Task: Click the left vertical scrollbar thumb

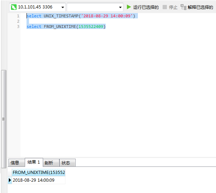Action: coord(4,119)
